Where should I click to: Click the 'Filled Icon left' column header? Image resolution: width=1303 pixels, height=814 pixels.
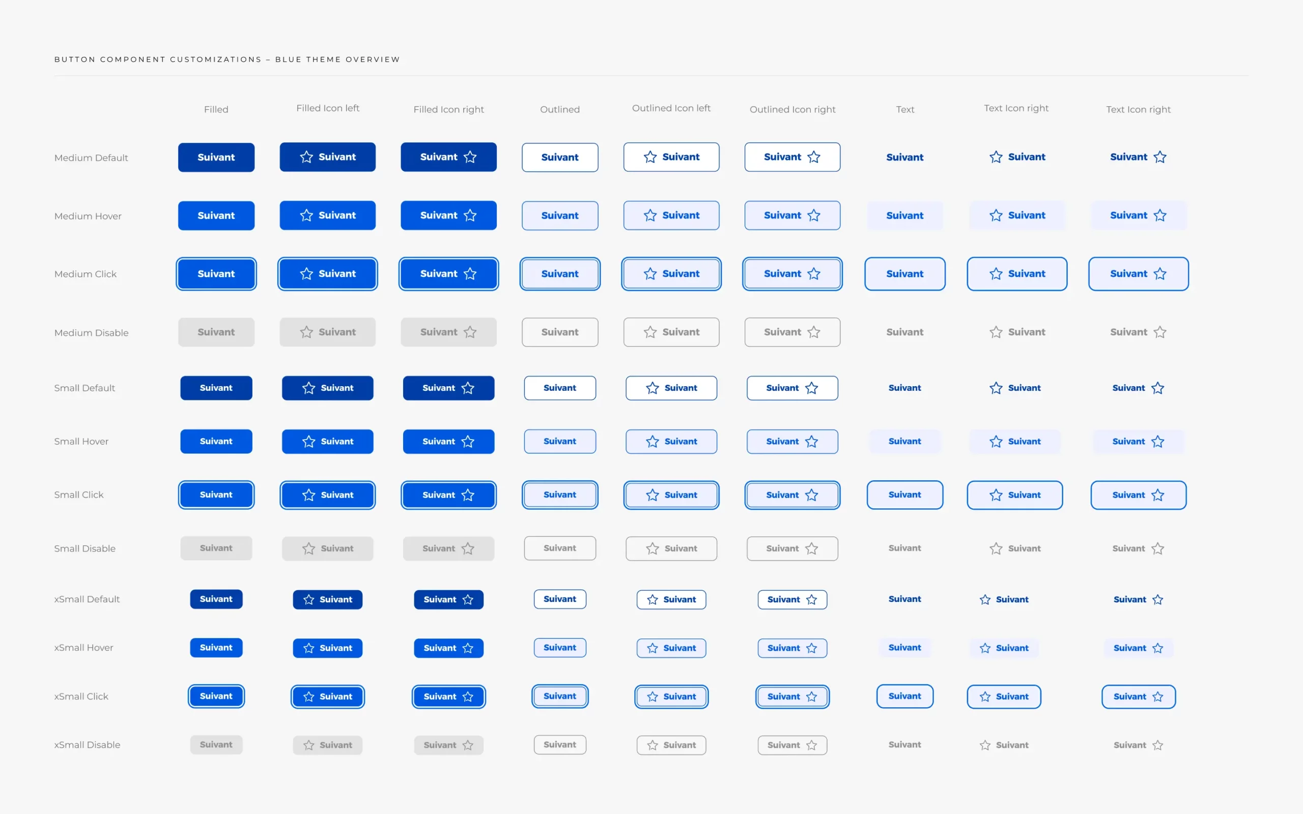pos(328,108)
